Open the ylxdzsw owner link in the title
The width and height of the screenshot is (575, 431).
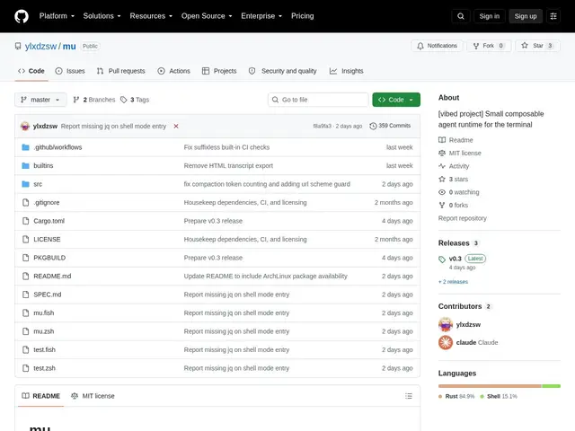[40, 46]
